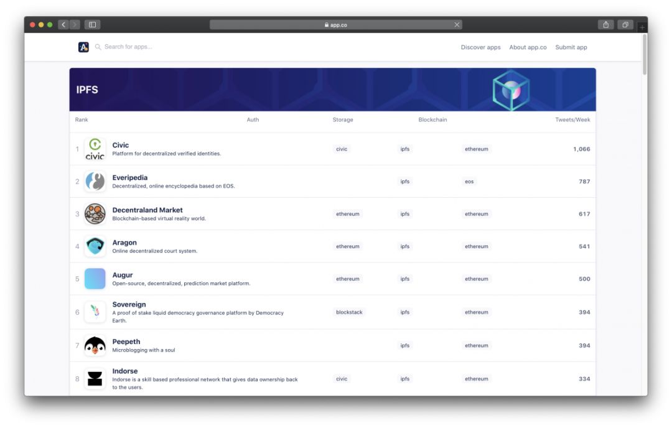Screen dimensions: 672x428
Task: Focus the Search for apps field
Action: tap(128, 47)
